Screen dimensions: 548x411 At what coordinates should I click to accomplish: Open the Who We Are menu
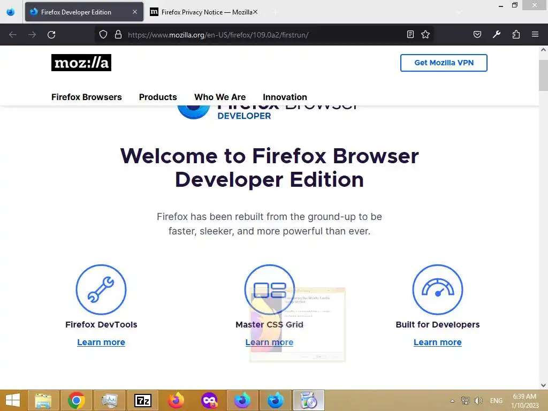pyautogui.click(x=220, y=97)
